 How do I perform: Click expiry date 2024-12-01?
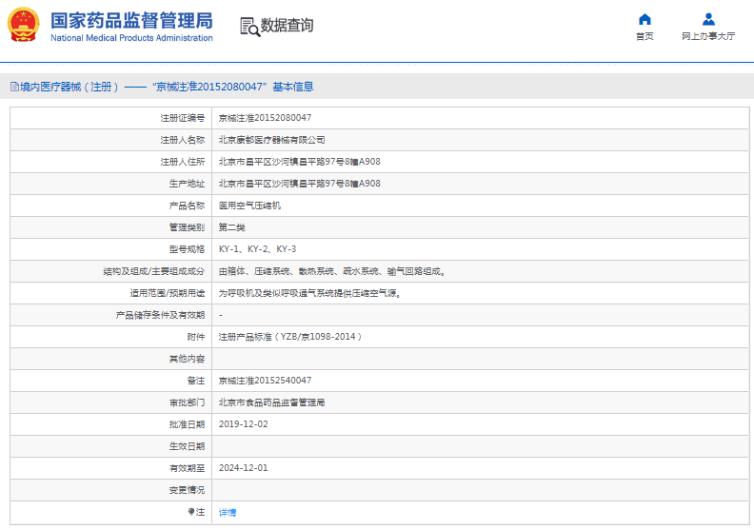coord(244,468)
